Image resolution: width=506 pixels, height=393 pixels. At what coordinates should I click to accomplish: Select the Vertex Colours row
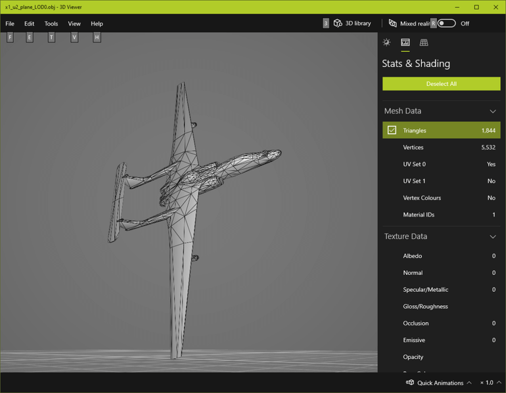click(442, 197)
